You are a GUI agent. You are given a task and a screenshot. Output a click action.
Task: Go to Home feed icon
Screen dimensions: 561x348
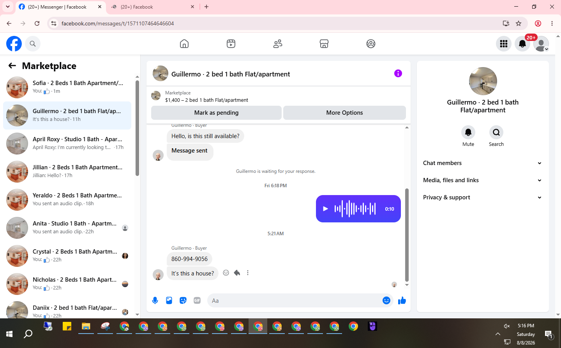point(184,44)
